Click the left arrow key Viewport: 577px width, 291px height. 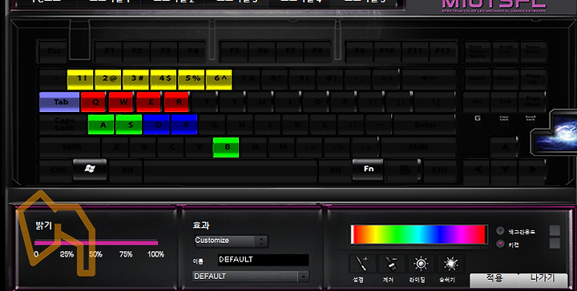click(x=477, y=170)
